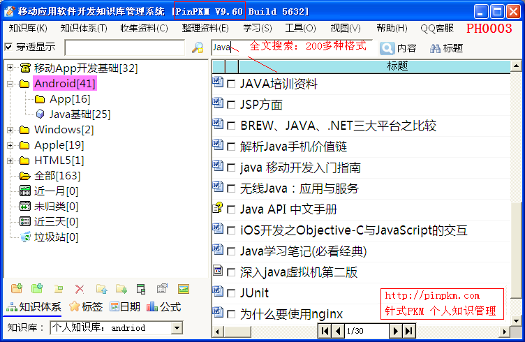This screenshot has width=525, height=342.
Task: Tick the checkbox next to JUnit
Action: tap(231, 293)
